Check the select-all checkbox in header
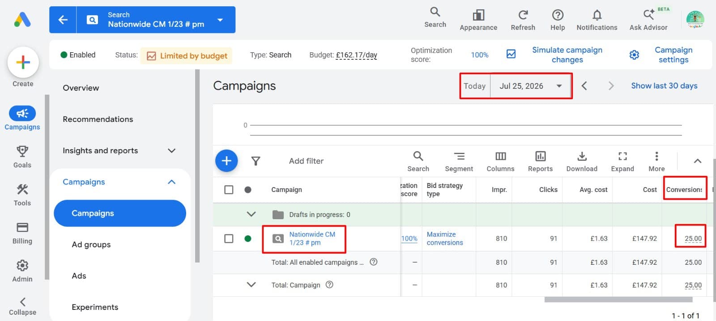The width and height of the screenshot is (716, 321). 229,190
